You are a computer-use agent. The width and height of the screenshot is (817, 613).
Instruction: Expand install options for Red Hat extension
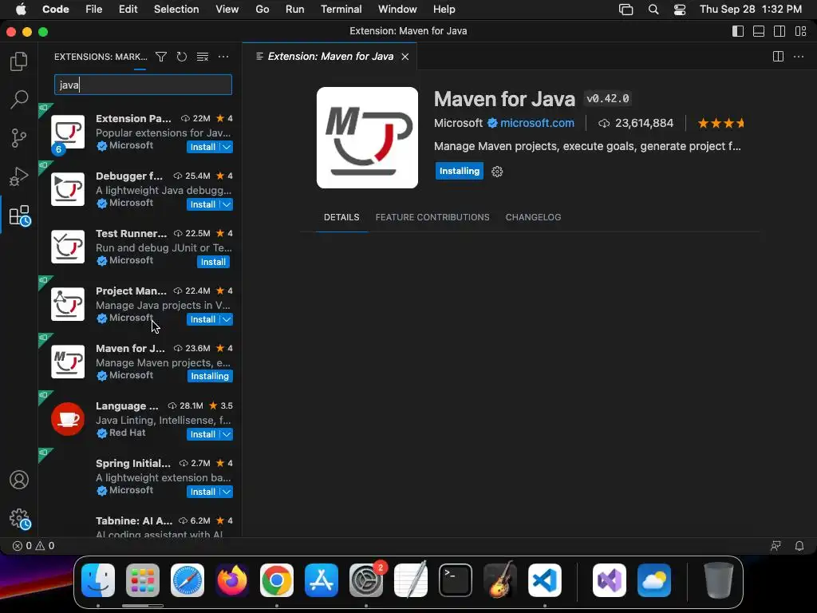[227, 434]
